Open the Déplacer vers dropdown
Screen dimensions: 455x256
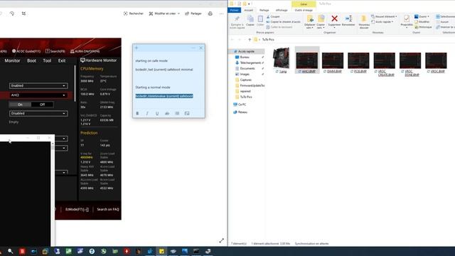[310, 22]
